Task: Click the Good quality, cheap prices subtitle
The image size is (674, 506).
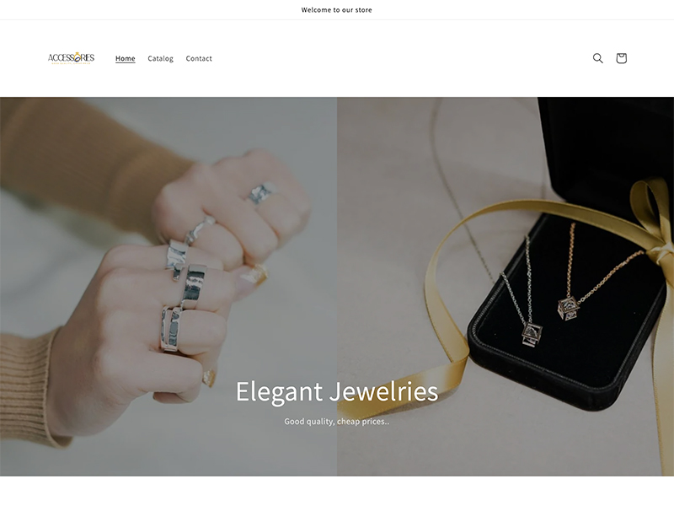Action: click(337, 422)
